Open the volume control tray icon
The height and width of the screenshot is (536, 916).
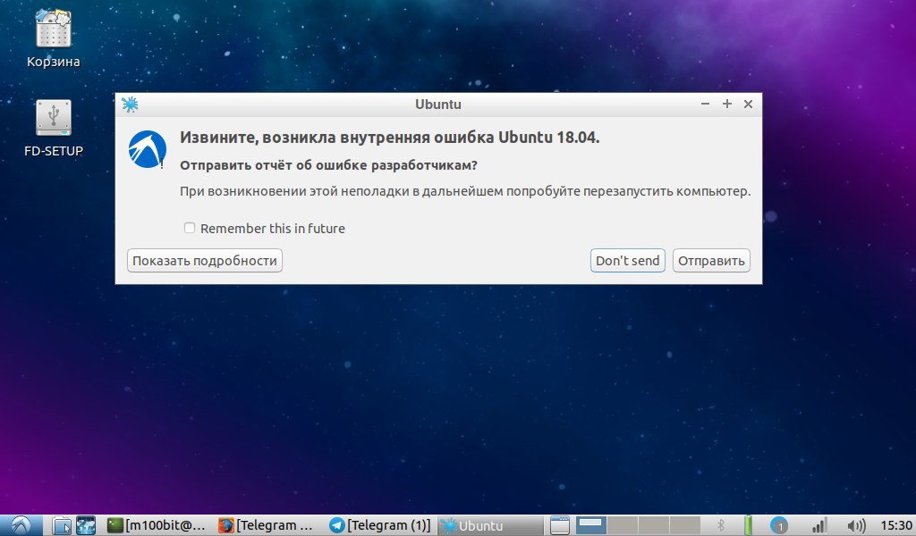pos(856,525)
